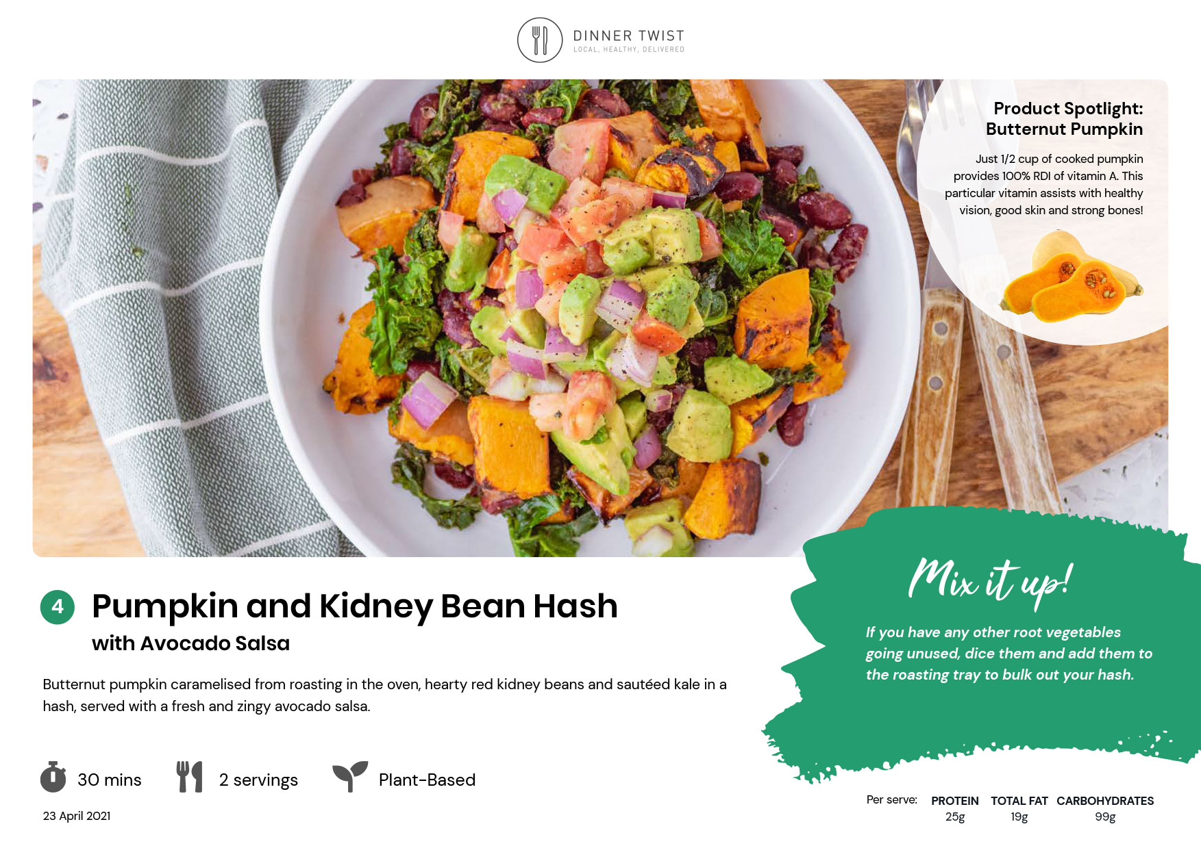Click the Plant-Based label

(x=427, y=780)
